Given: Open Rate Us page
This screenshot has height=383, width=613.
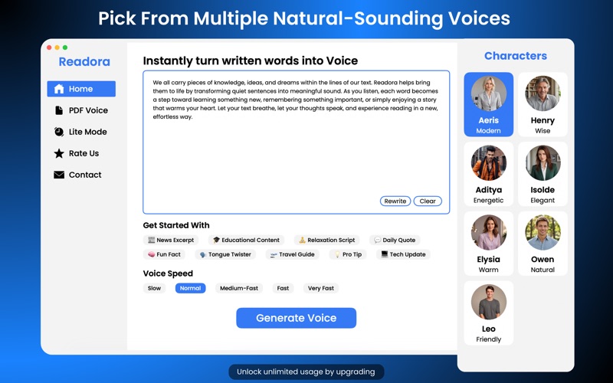Looking at the screenshot, I should coord(81,153).
